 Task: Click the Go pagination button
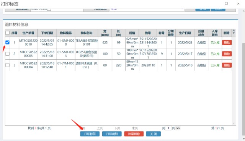click(x=178, y=128)
